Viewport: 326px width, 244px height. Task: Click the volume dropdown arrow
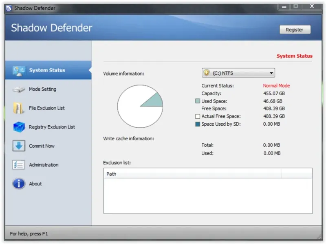271,73
